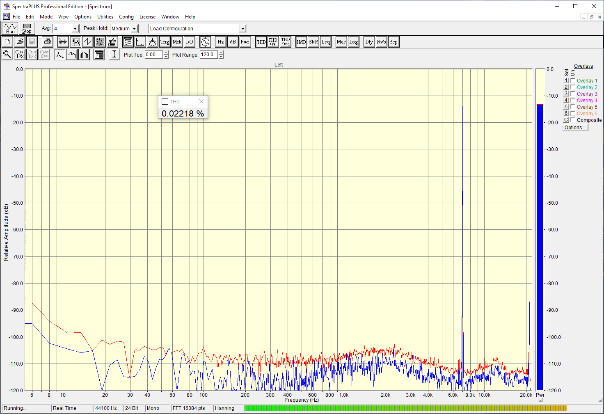Enable the Overlay 4 checkbox
Image resolution: width=604 pixels, height=414 pixels.
click(573, 100)
